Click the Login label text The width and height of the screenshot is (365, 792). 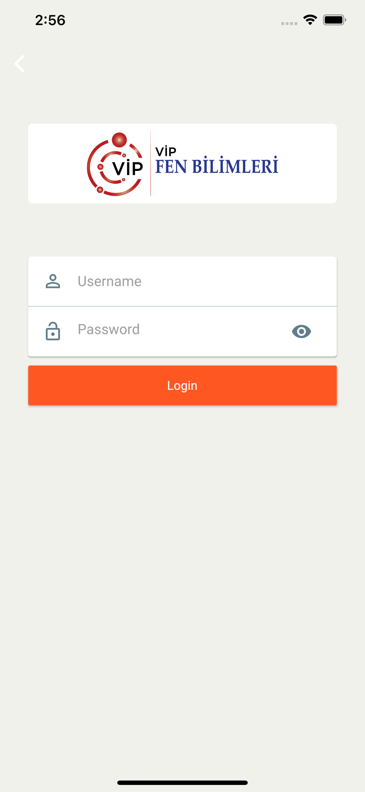coord(182,386)
